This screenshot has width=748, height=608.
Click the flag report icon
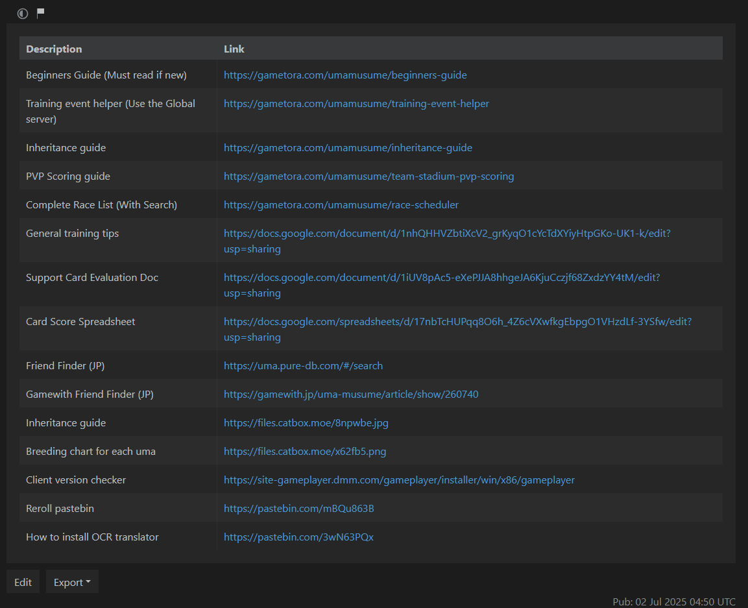tap(41, 13)
